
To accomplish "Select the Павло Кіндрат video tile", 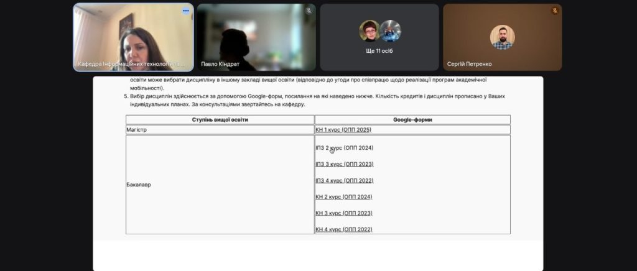I will 256,37.
